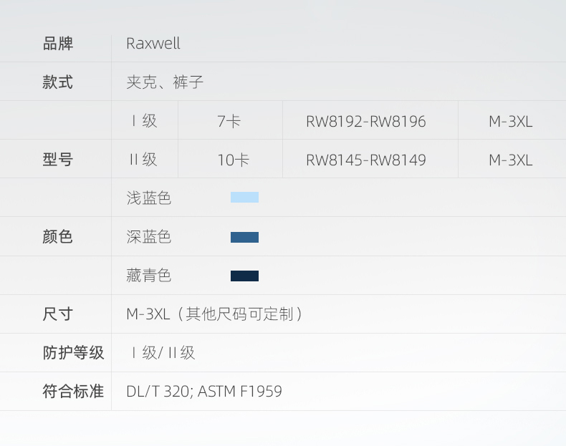
Task: Click the 藏青色 color name
Action: pyautogui.click(x=149, y=276)
